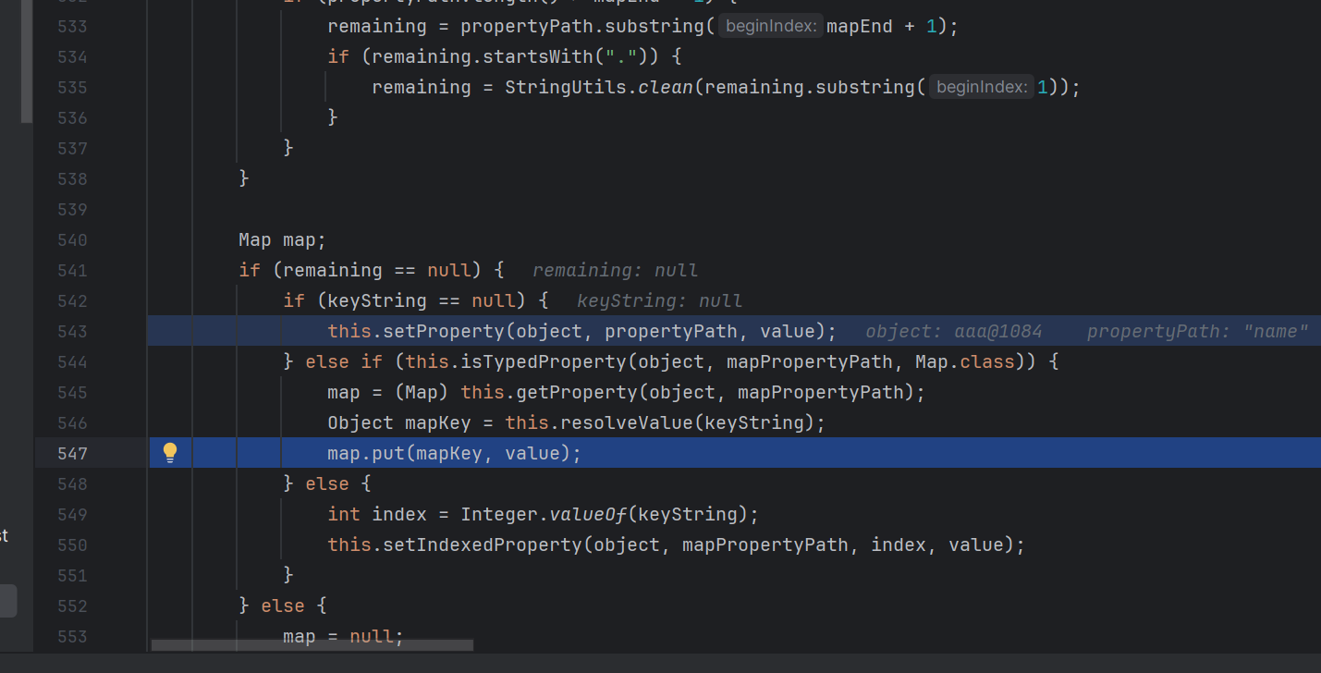
Task: Click gutter line number 540
Action: [x=72, y=239]
